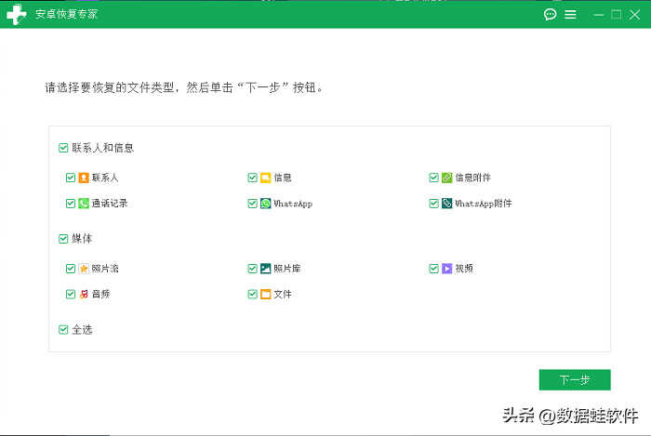Image resolution: width=651 pixels, height=436 pixels.
Task: Toggle the 媒体 media group checkbox
Action: click(x=63, y=239)
